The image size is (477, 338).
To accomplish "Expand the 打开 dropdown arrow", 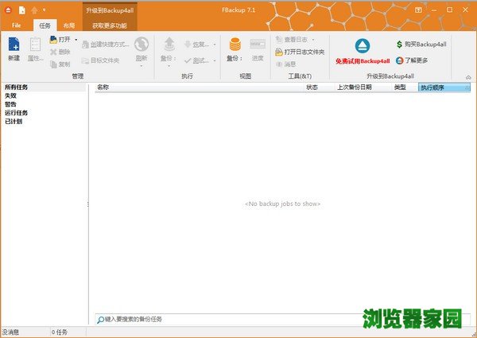I will pyautogui.click(x=76, y=39).
